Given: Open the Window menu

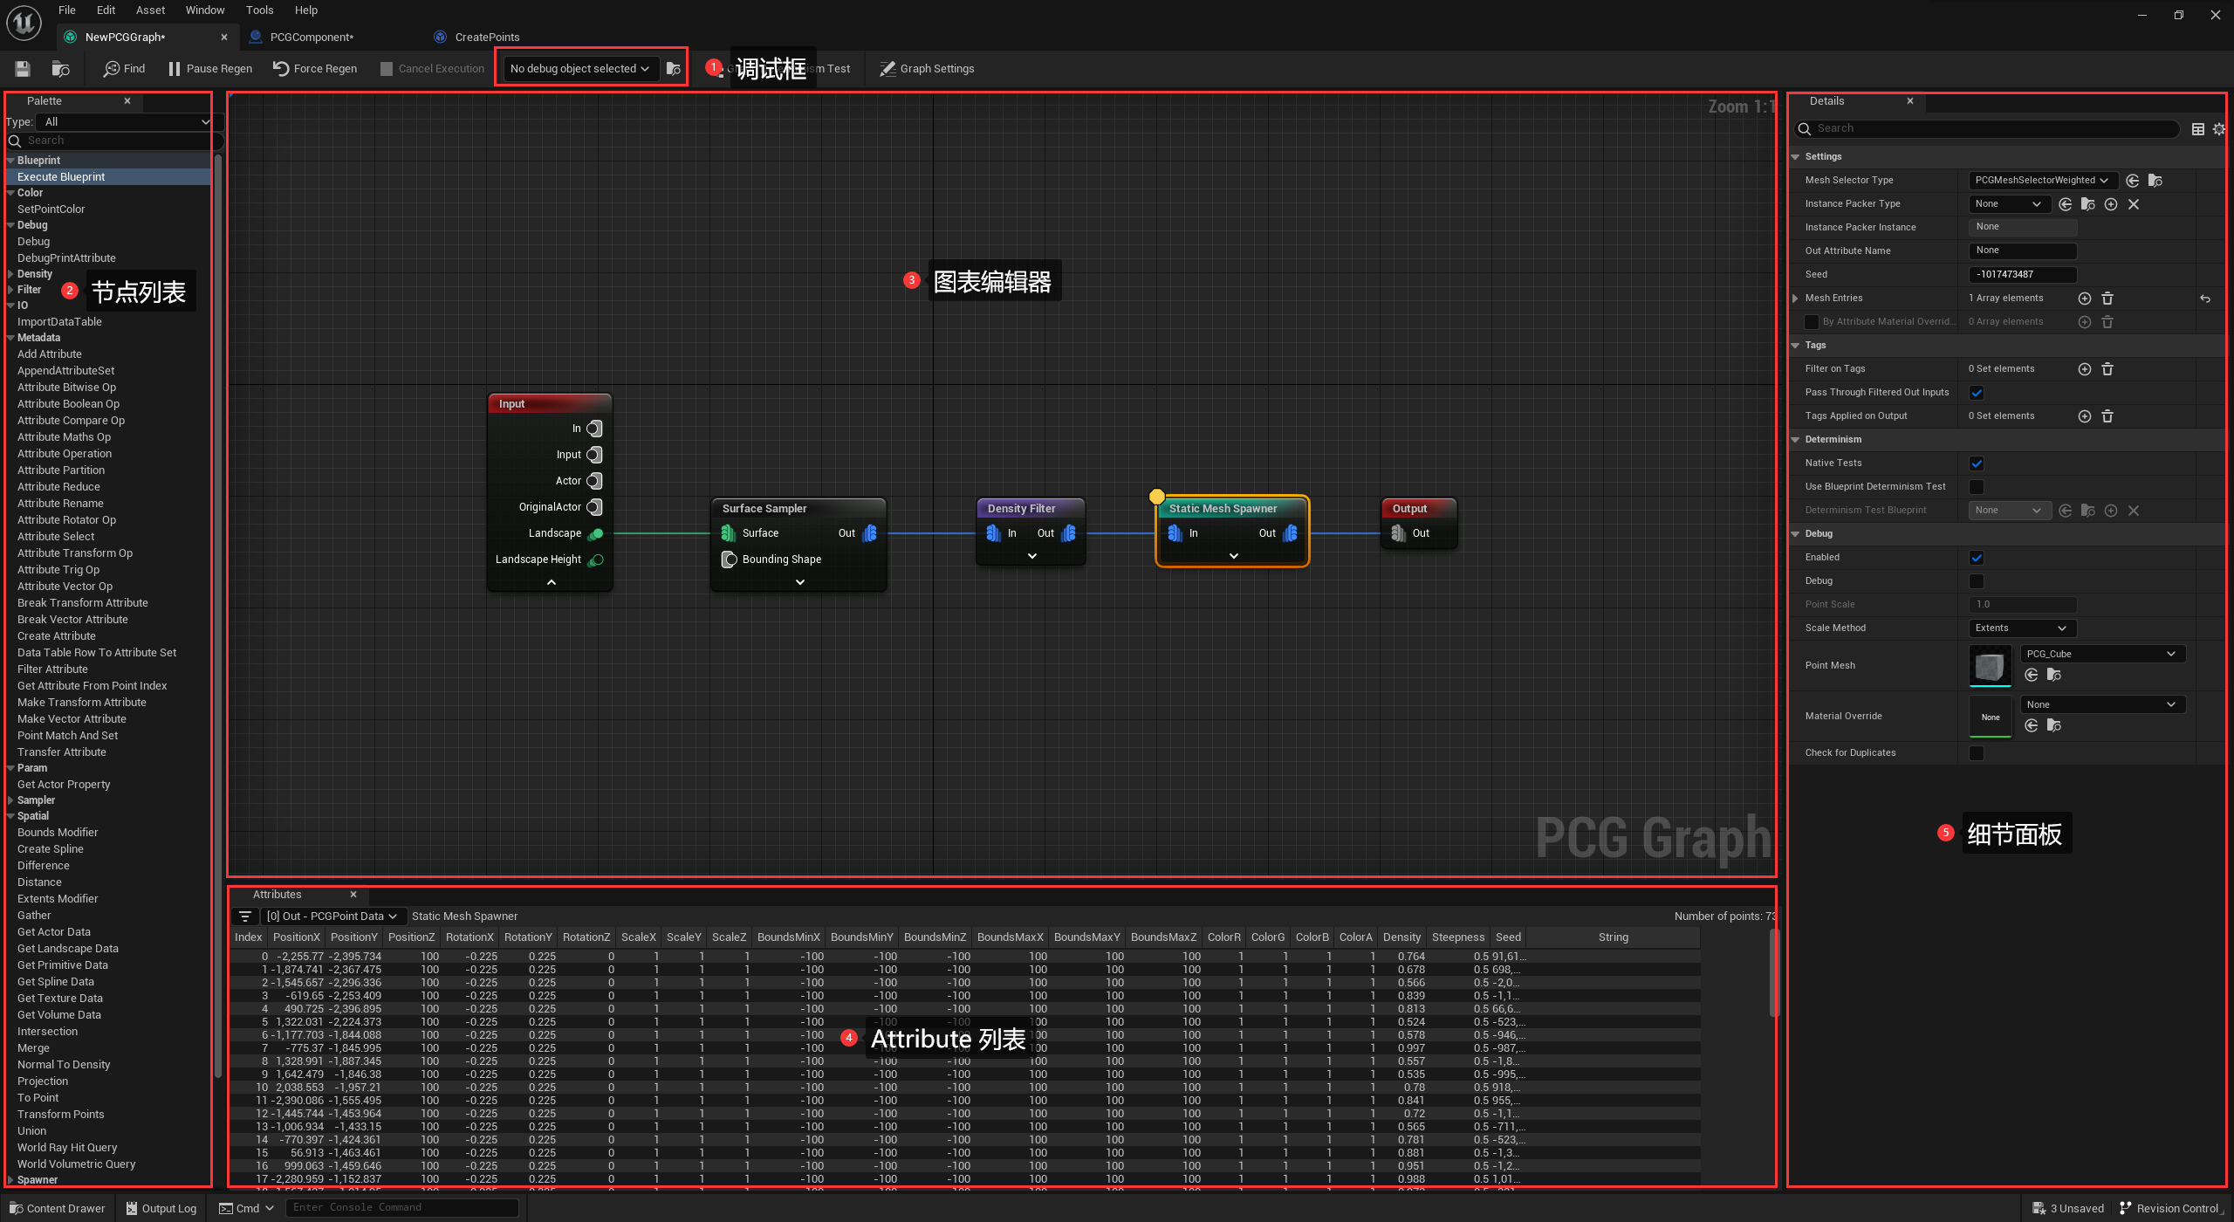Looking at the screenshot, I should click(x=204, y=10).
